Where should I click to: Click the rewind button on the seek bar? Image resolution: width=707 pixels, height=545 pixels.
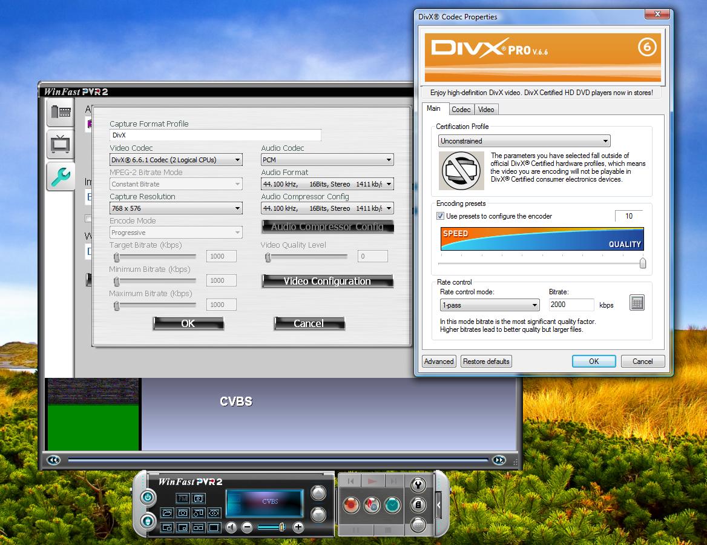click(x=54, y=460)
